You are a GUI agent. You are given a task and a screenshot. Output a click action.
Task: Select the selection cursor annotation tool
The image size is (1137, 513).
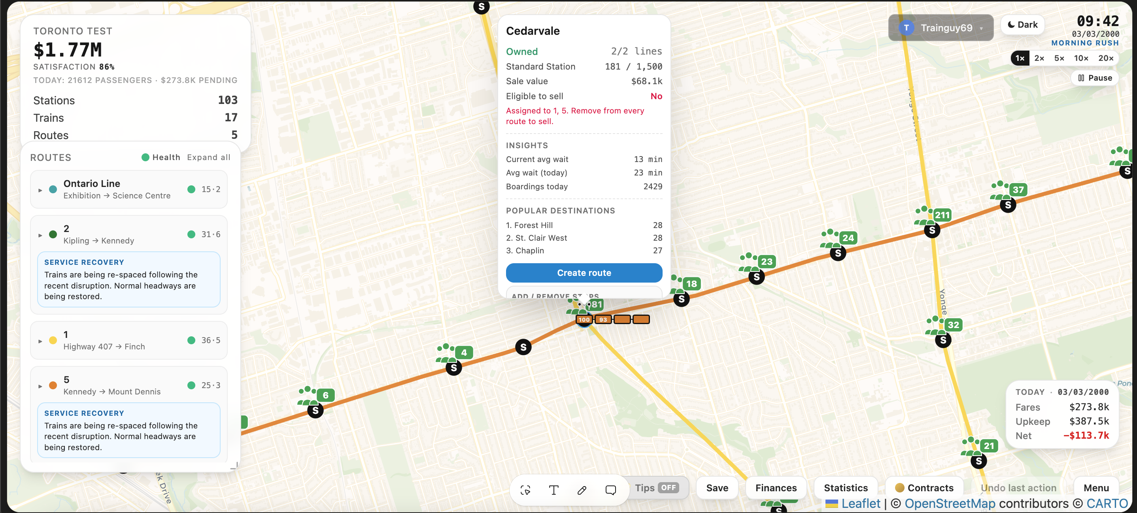pyautogui.click(x=525, y=490)
